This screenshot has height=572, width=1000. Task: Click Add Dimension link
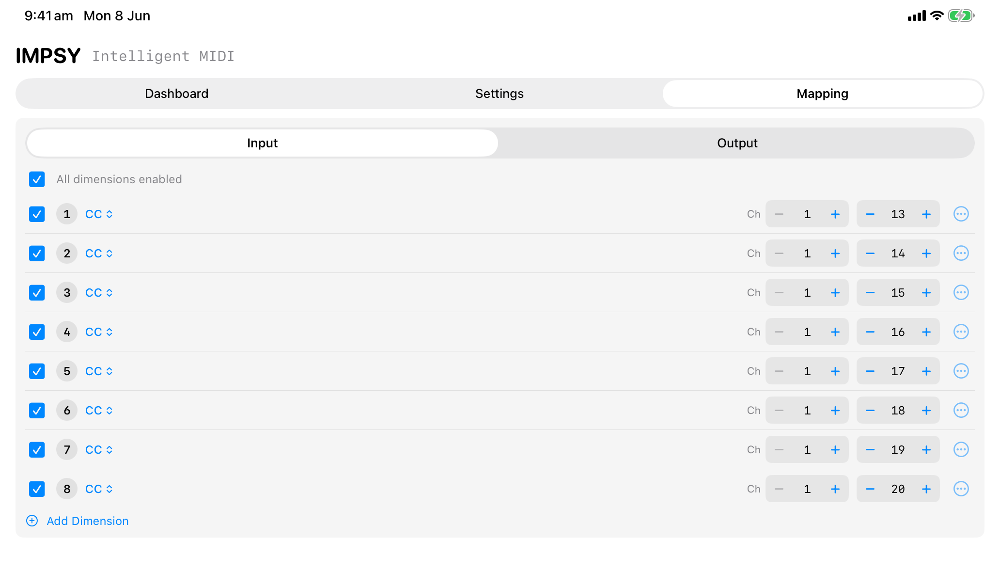pyautogui.click(x=78, y=521)
